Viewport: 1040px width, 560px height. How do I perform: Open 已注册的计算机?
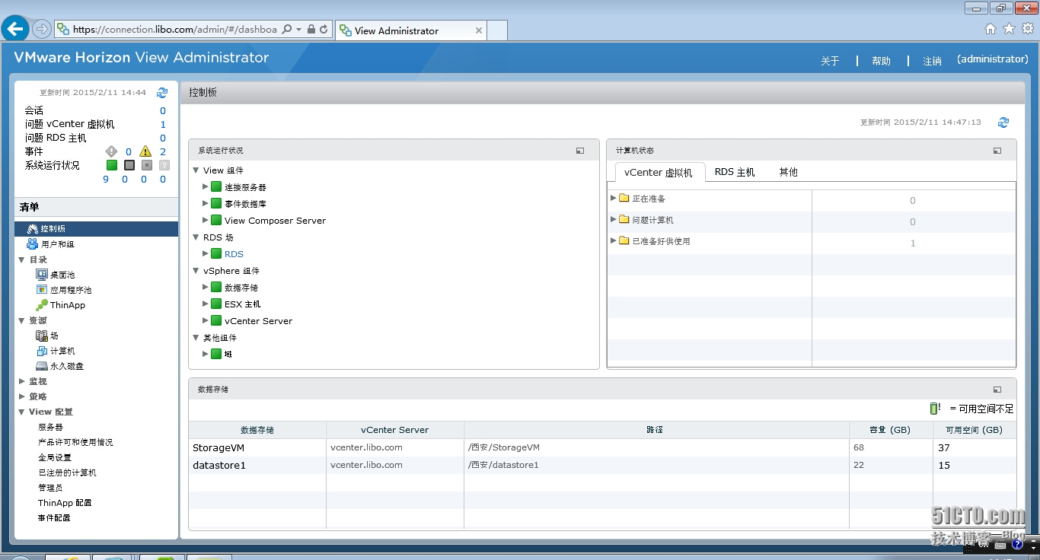point(67,473)
